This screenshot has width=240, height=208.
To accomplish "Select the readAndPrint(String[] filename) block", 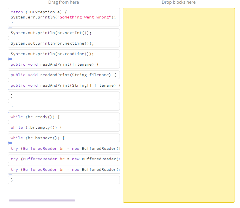I will [63, 85].
